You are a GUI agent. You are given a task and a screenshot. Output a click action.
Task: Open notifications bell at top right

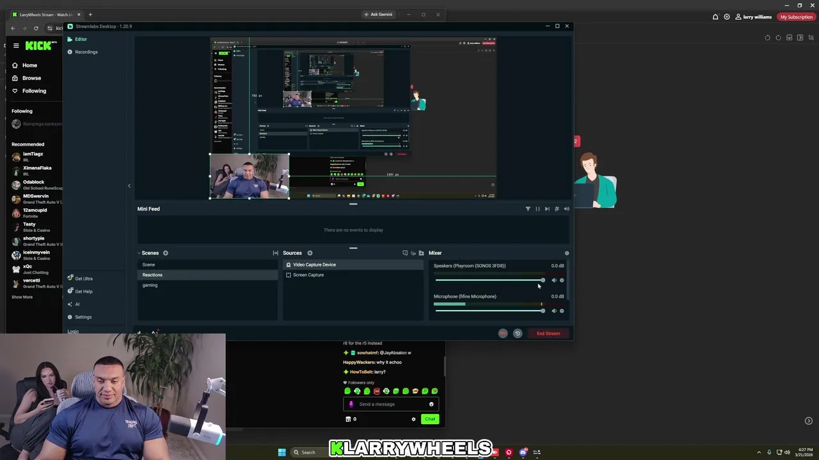click(x=715, y=17)
